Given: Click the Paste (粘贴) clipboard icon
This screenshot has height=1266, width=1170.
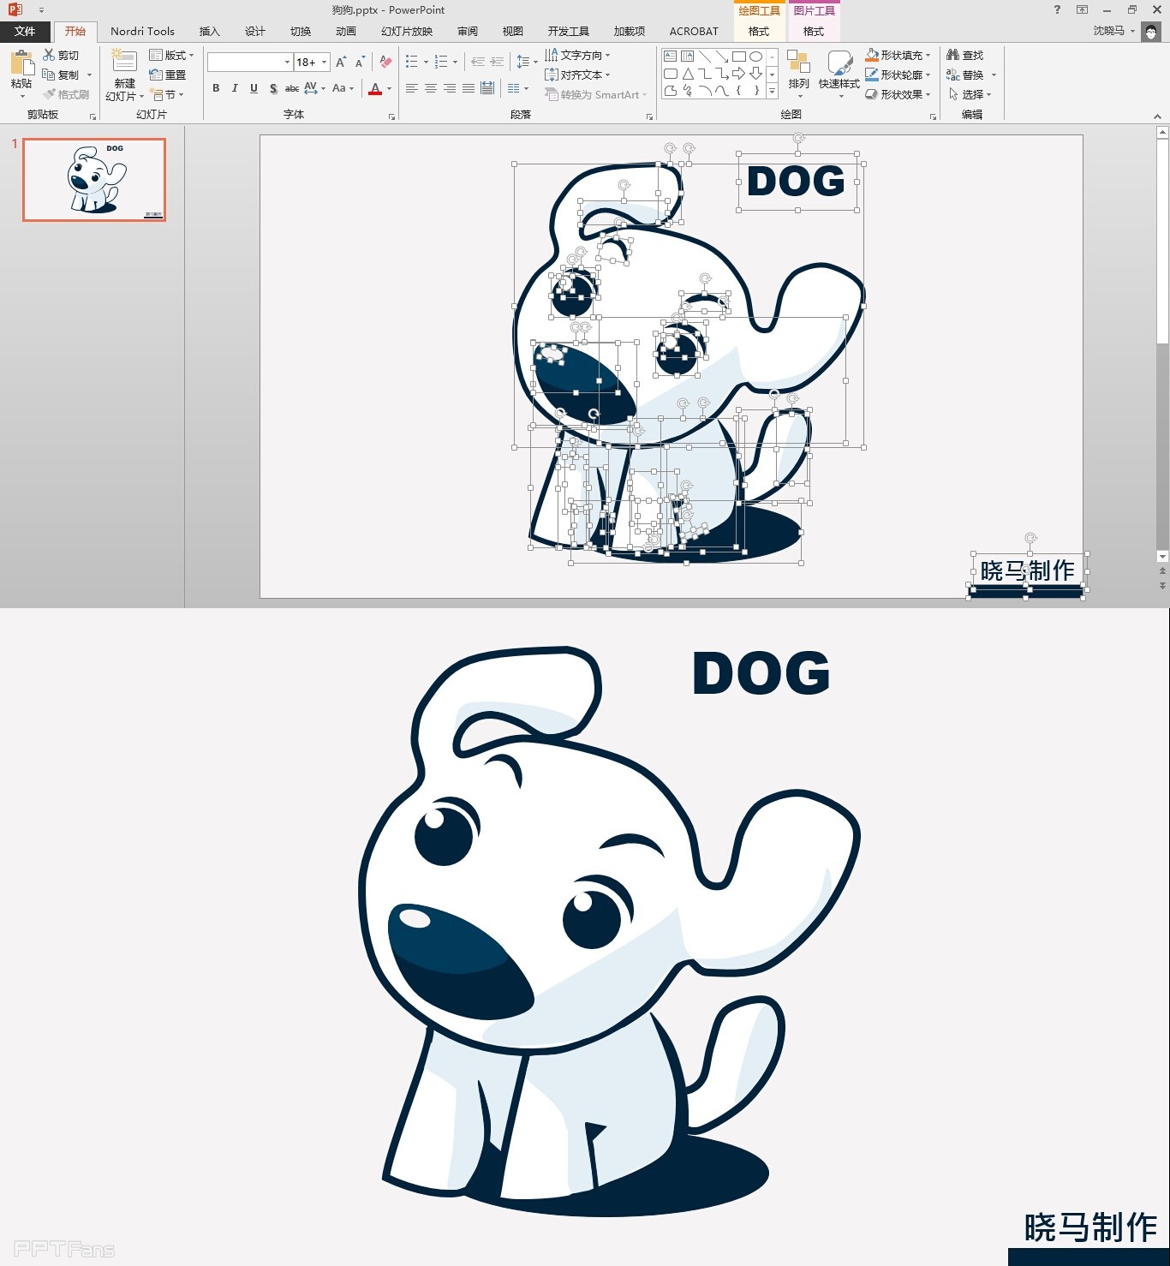Looking at the screenshot, I should click(x=21, y=65).
